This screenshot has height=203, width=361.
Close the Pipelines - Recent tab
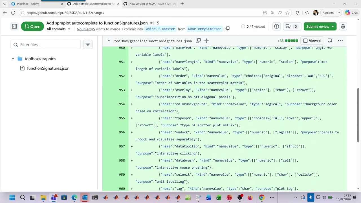tap(62, 4)
